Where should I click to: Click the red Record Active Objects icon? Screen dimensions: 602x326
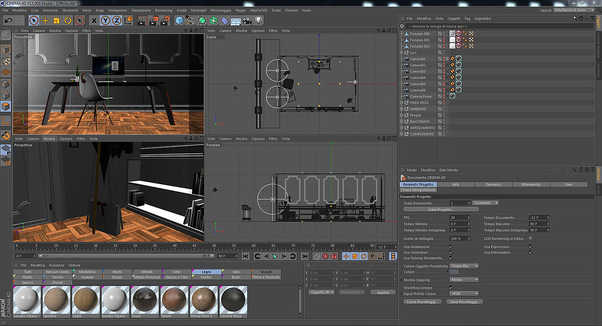tap(326, 256)
